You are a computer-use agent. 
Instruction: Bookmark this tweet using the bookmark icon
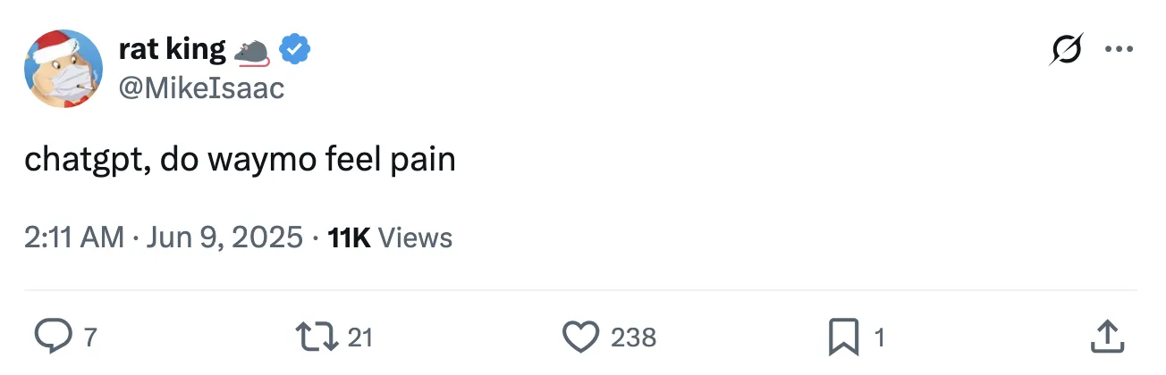[845, 337]
